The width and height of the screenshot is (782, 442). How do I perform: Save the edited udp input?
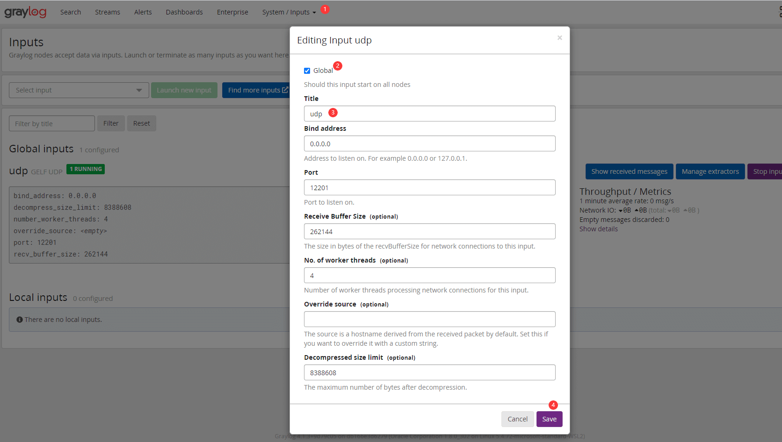(549, 419)
